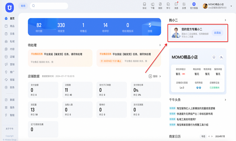Screen dimensions: 236x141
Task: View the 1 待售后 order
Action: pos(83,27)
